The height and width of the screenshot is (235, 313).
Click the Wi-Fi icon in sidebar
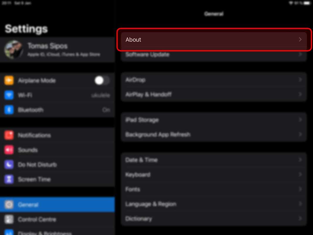pos(9,95)
